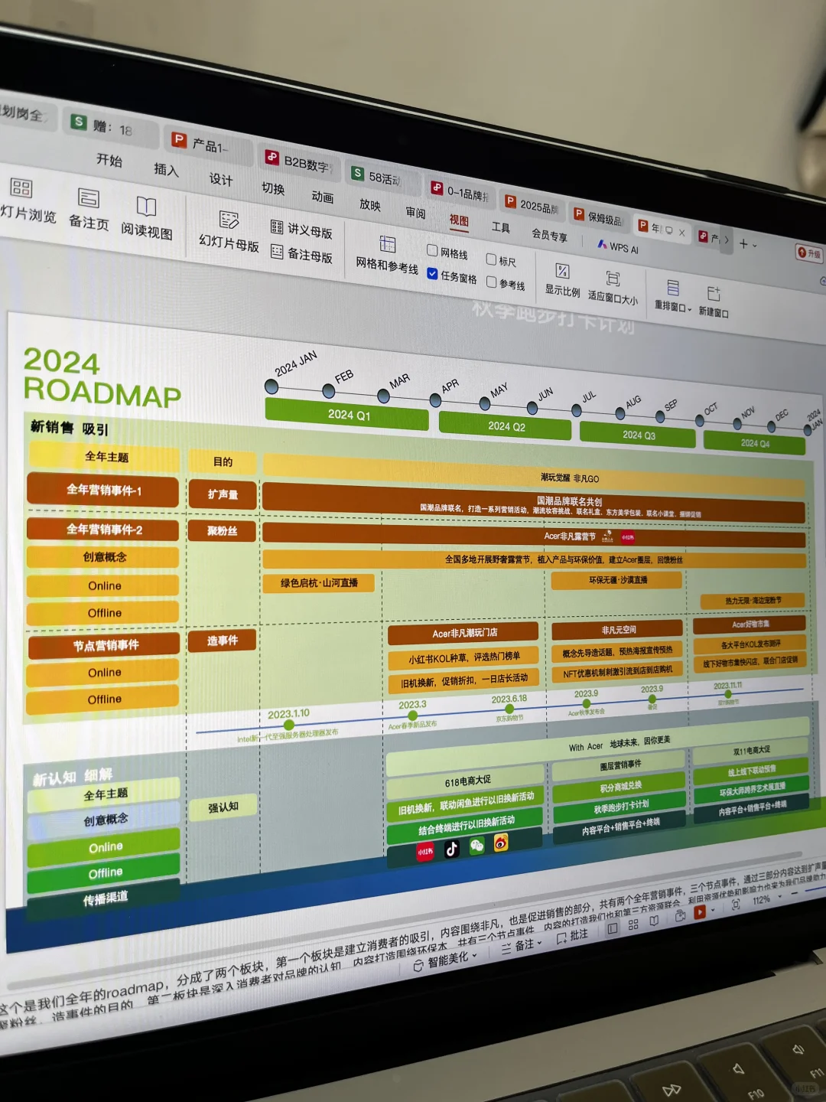
Task: Open the Animation (动画) ribbon tab
Action: coord(323,197)
